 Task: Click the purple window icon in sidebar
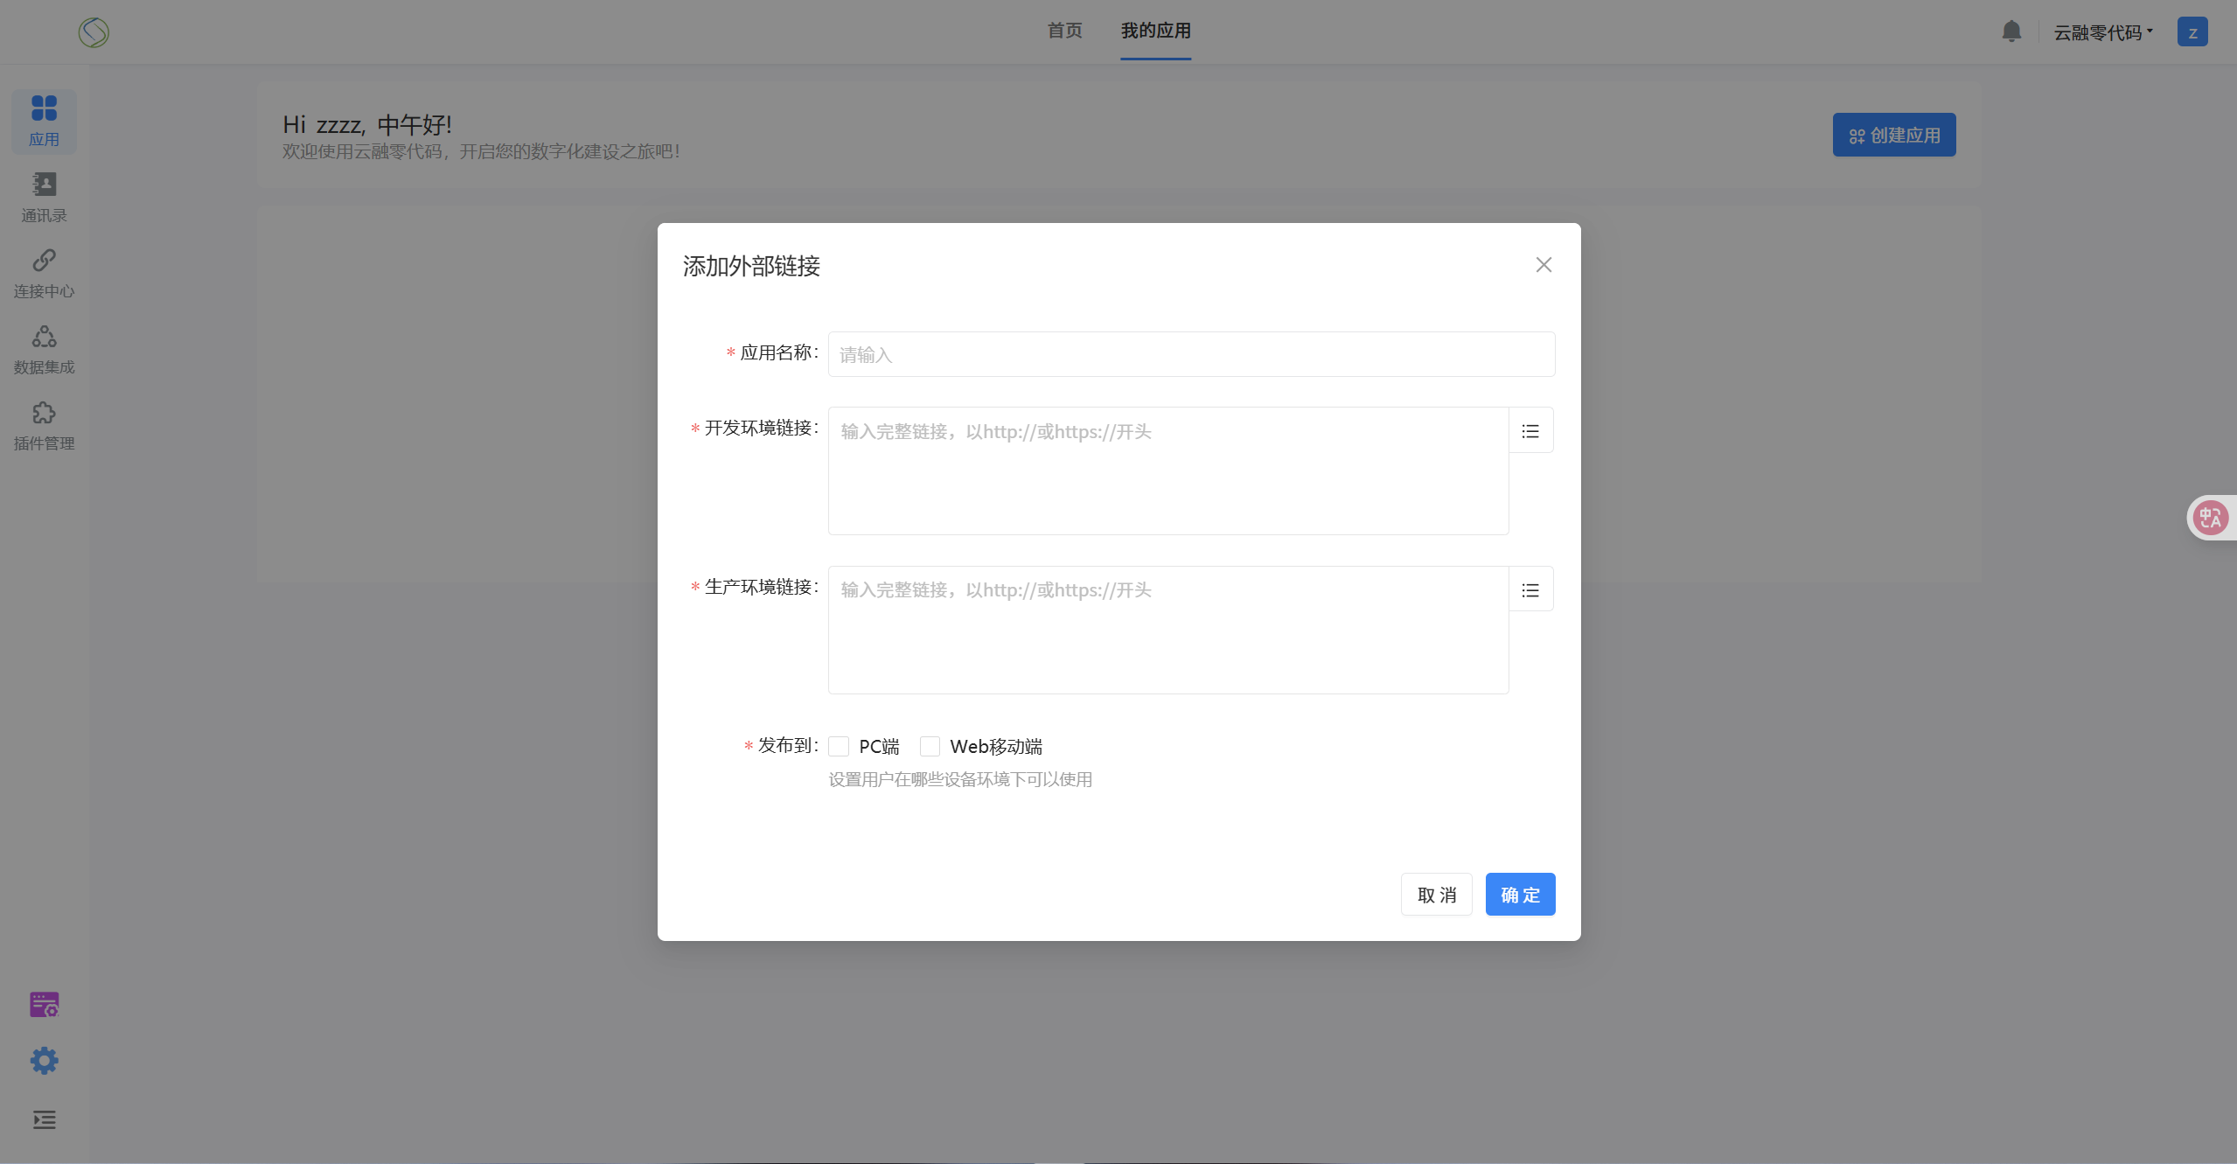point(44,1005)
